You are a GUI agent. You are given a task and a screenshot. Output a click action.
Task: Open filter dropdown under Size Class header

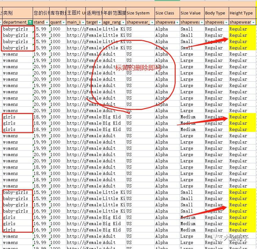coord(177,22)
